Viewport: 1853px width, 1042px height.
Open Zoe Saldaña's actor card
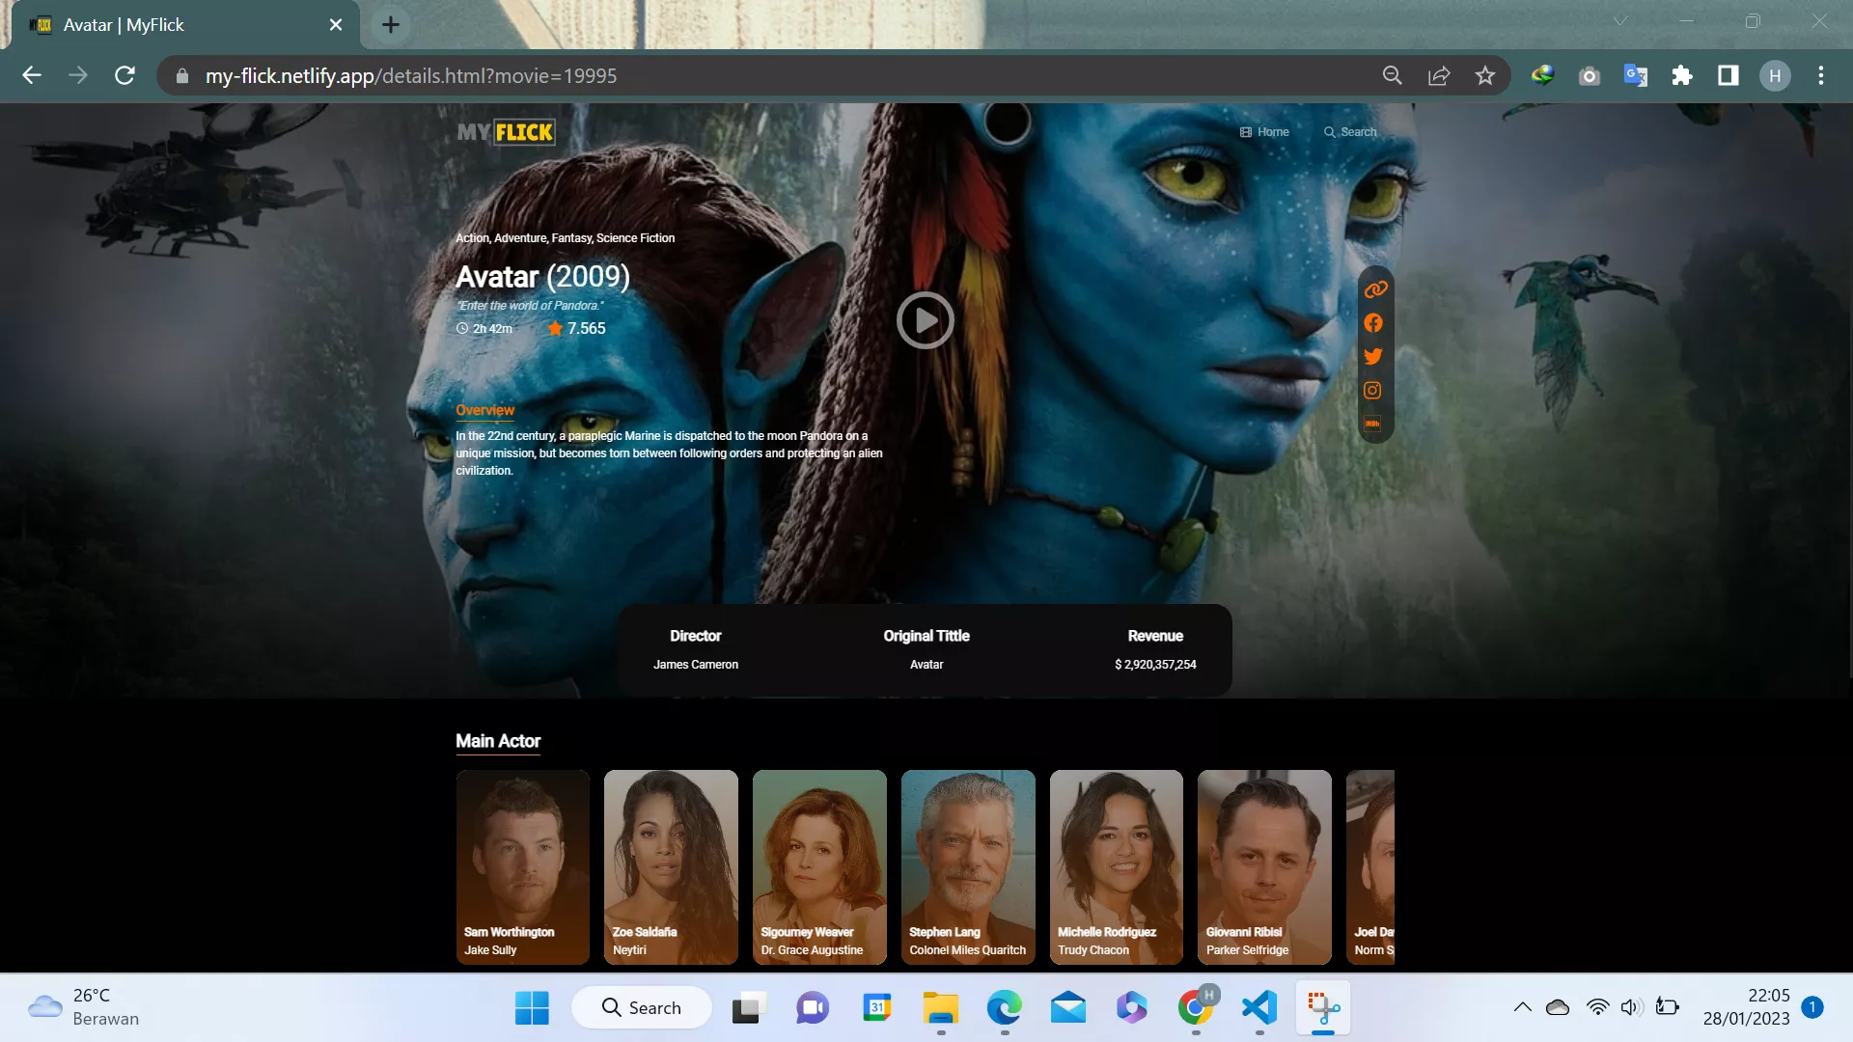671,866
